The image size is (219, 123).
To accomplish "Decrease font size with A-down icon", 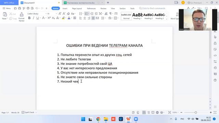I will [x=64, y=14].
